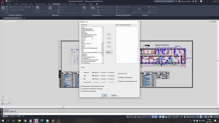Check 'Разрешить расчленение' checkbox
The width and height of the screenshot is (219, 123).
coord(81,91)
